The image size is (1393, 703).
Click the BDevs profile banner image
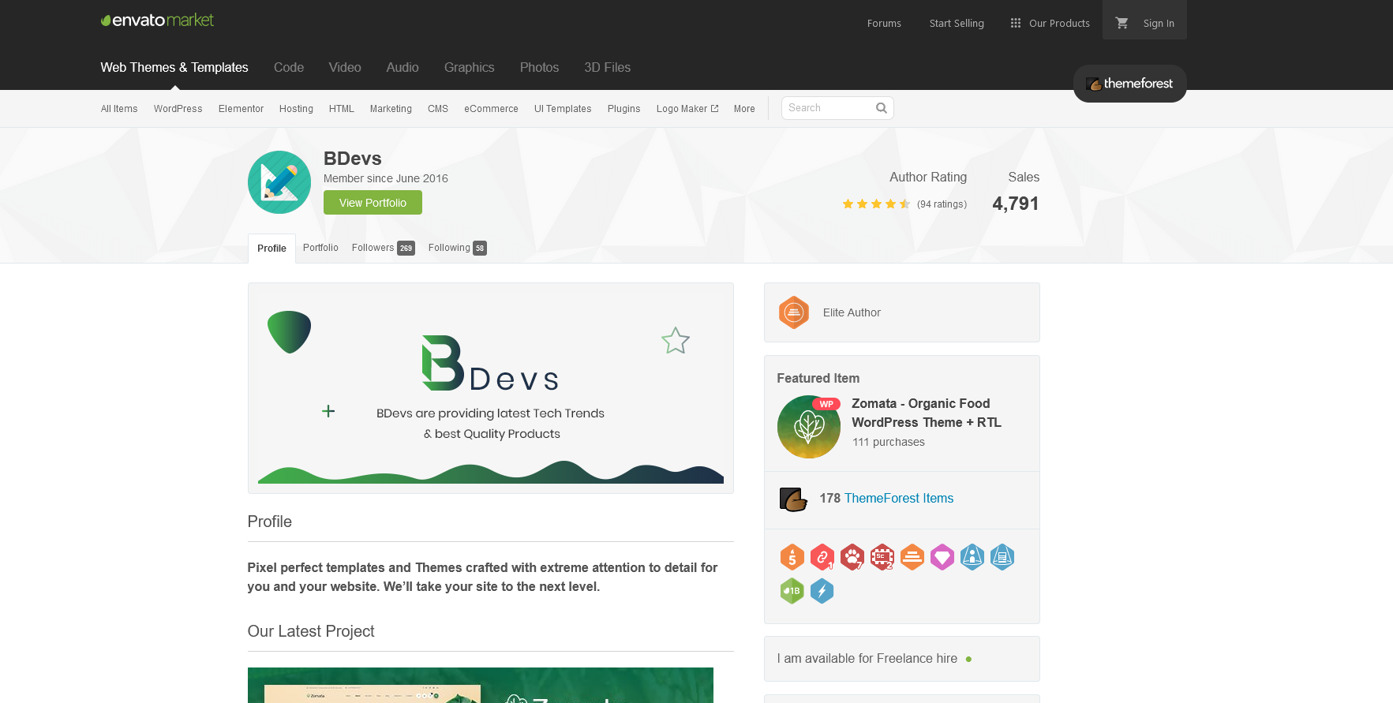coord(491,388)
